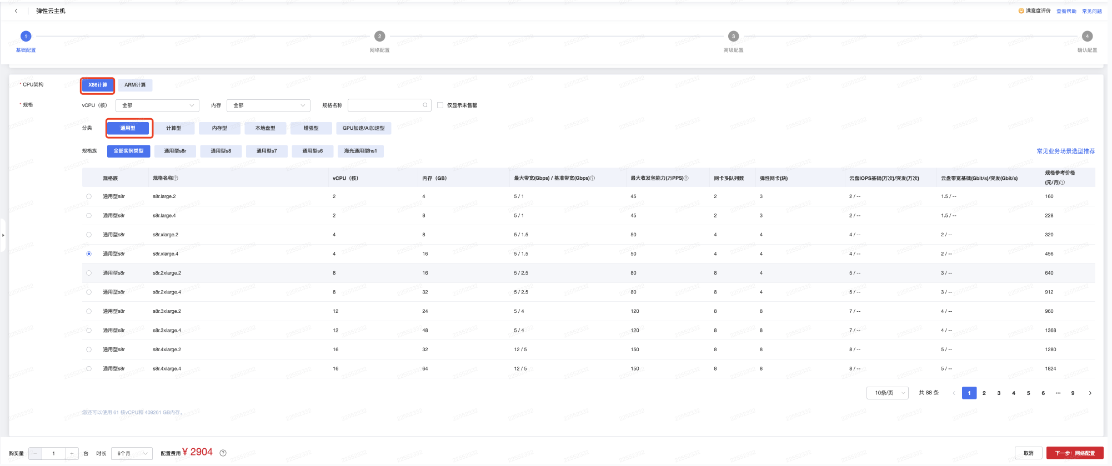Click help icon beside 最大带宽/基准带宽 header
1112x466 pixels.
(593, 178)
